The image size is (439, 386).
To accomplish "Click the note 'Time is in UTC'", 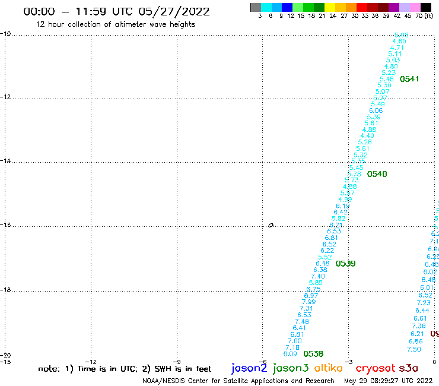I will [107, 369].
